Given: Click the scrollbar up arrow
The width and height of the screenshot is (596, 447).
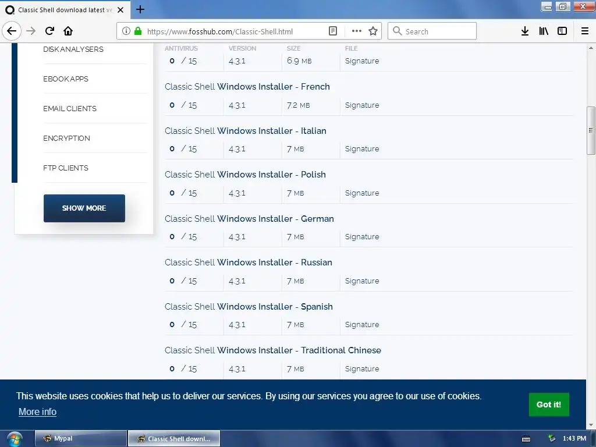Looking at the screenshot, I should click(x=591, y=48).
